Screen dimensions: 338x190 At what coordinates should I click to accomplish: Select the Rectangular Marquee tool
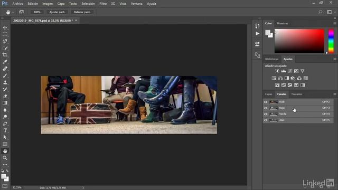click(5, 34)
